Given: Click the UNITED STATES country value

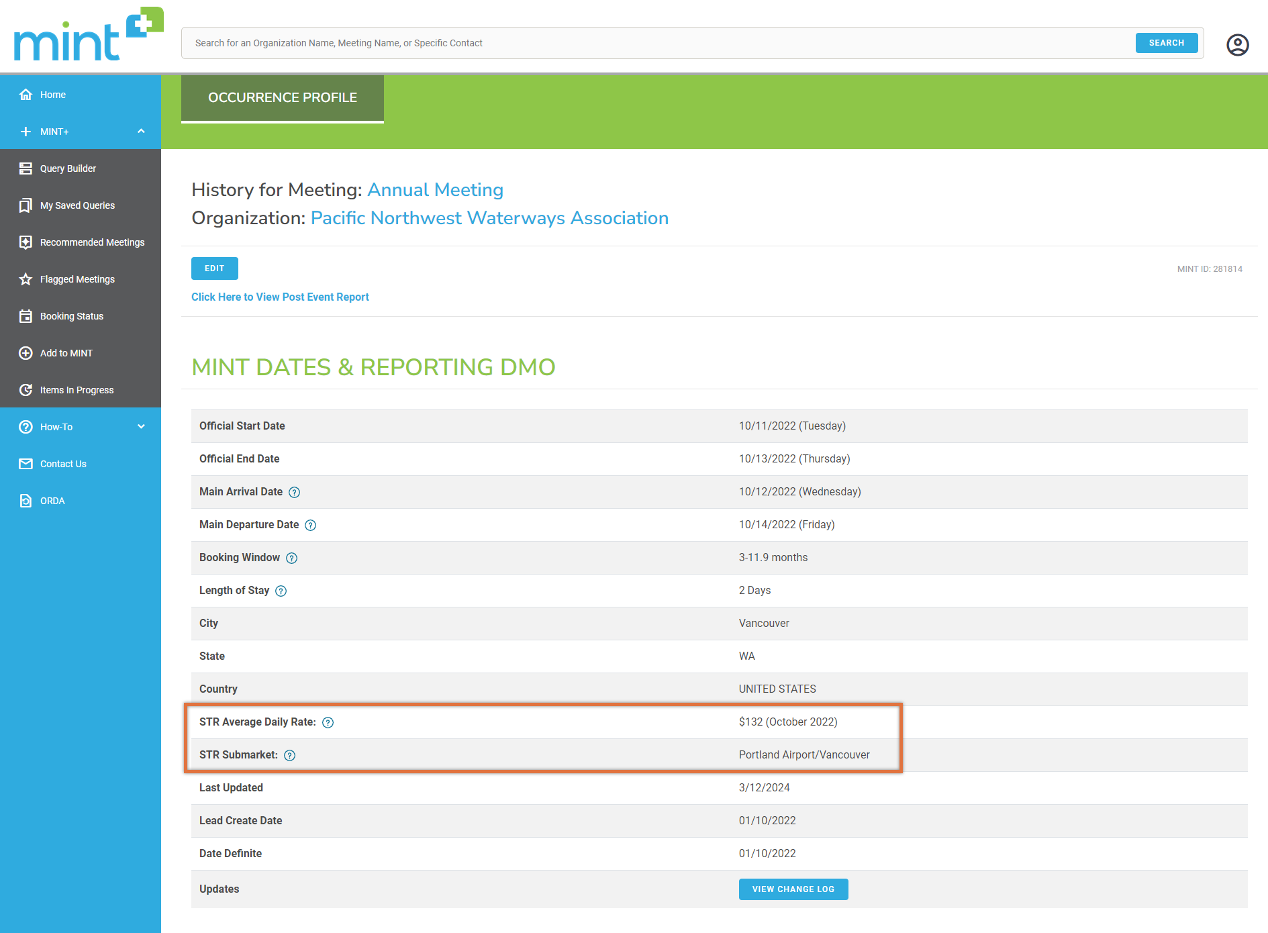Looking at the screenshot, I should click(777, 689).
